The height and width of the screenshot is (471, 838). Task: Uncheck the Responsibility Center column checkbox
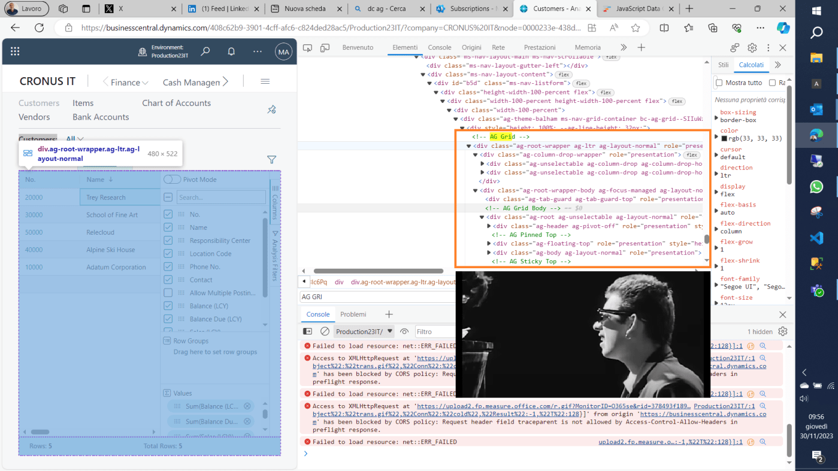pos(168,241)
